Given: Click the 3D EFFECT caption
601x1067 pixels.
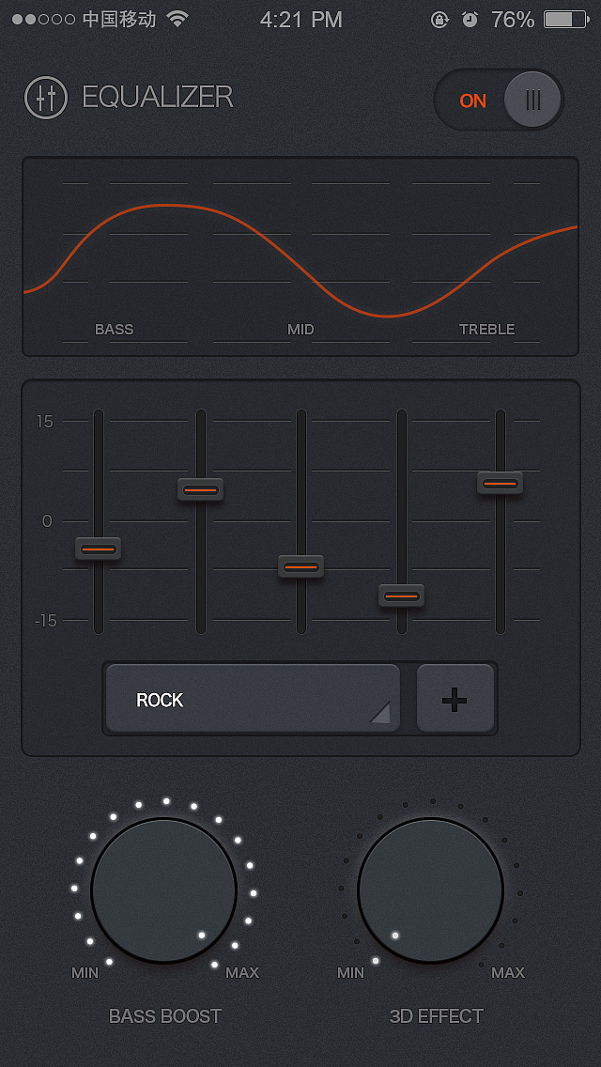Looking at the screenshot, I should tap(437, 1016).
